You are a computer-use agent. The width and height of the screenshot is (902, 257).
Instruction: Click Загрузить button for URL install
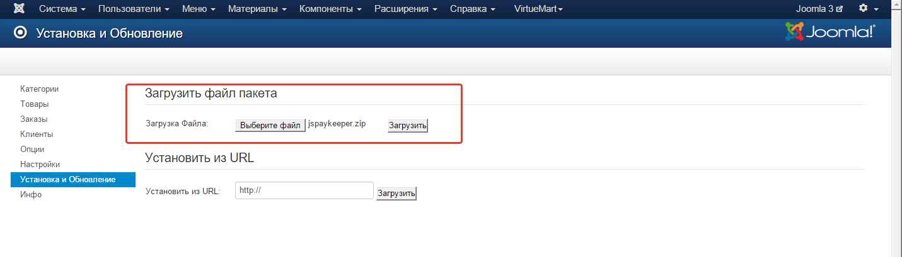coord(396,194)
